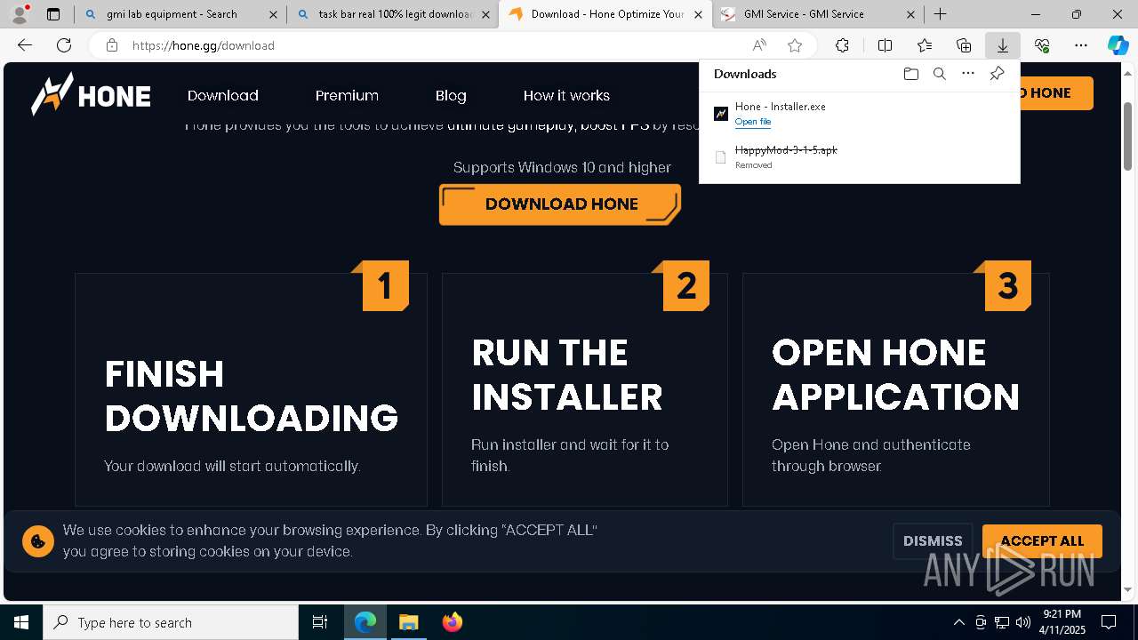1138x640 pixels.
Task: Open browser Settings and more menu
Action: pyautogui.click(x=1080, y=45)
